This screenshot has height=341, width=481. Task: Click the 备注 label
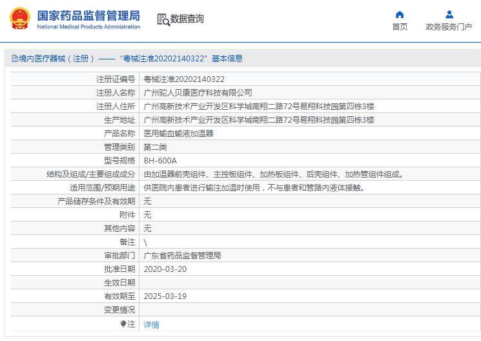[x=127, y=242]
